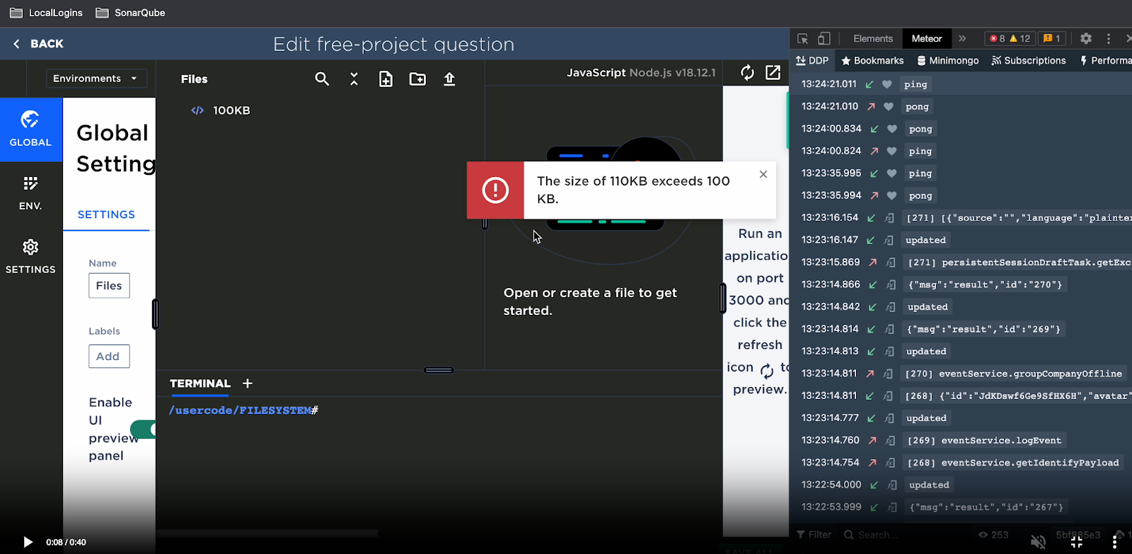Viewport: 1132px width, 554px height.
Task: Click the refresh icon beside Node.js version
Action: coord(747,73)
